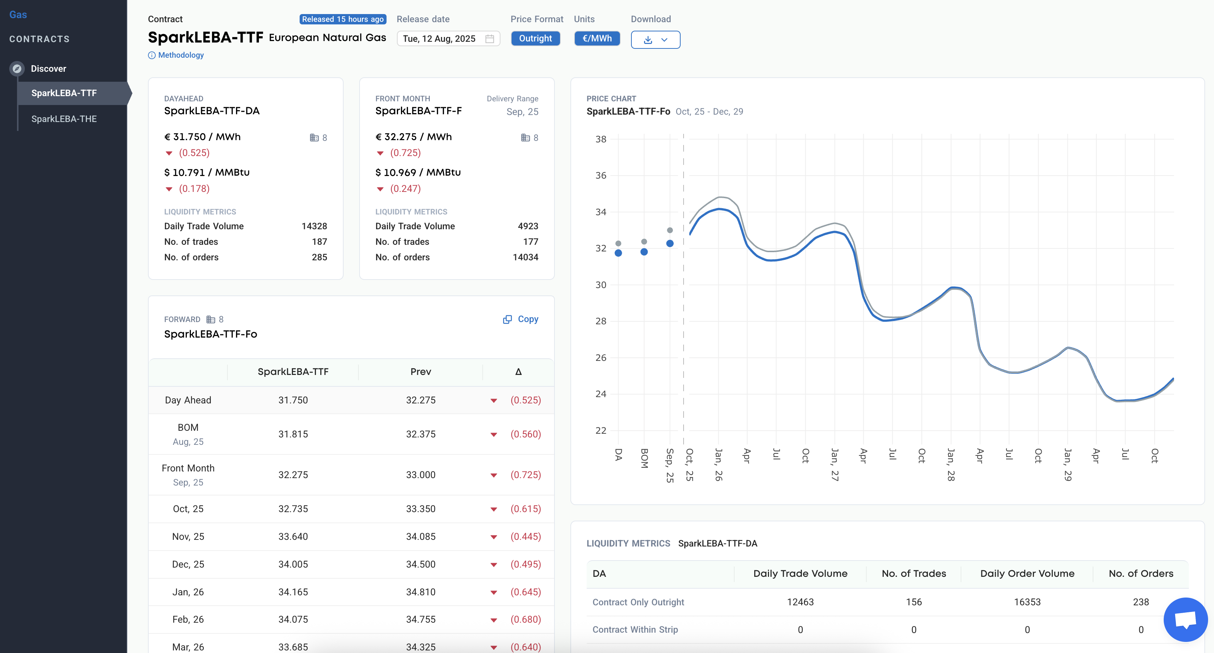Toggle the Outright price format
This screenshot has height=653, width=1214.
click(535, 38)
